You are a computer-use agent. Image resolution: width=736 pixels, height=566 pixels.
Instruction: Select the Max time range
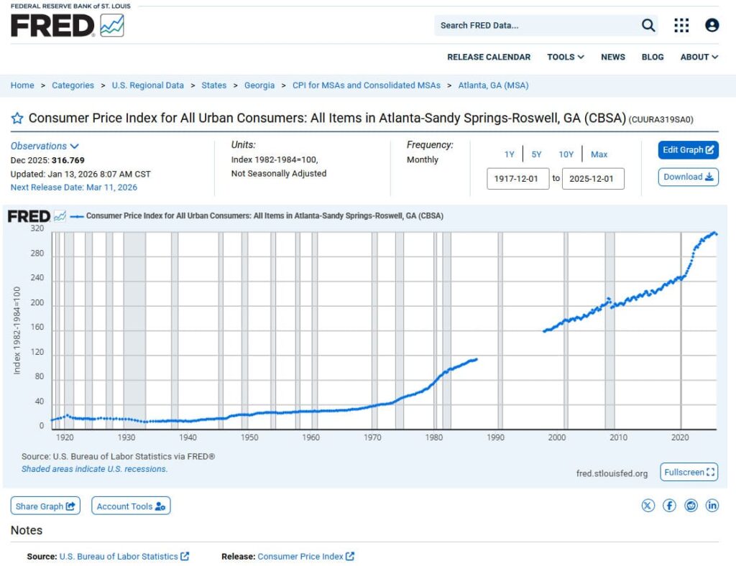click(599, 154)
